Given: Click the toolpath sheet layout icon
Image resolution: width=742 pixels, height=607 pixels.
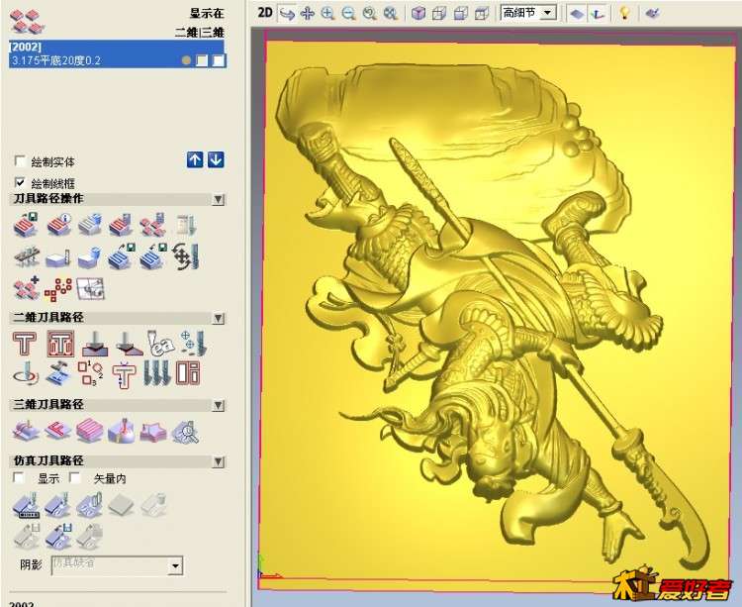Looking at the screenshot, I should [x=90, y=288].
